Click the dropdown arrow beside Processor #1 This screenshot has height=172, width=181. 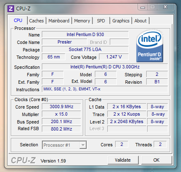tap(83, 145)
